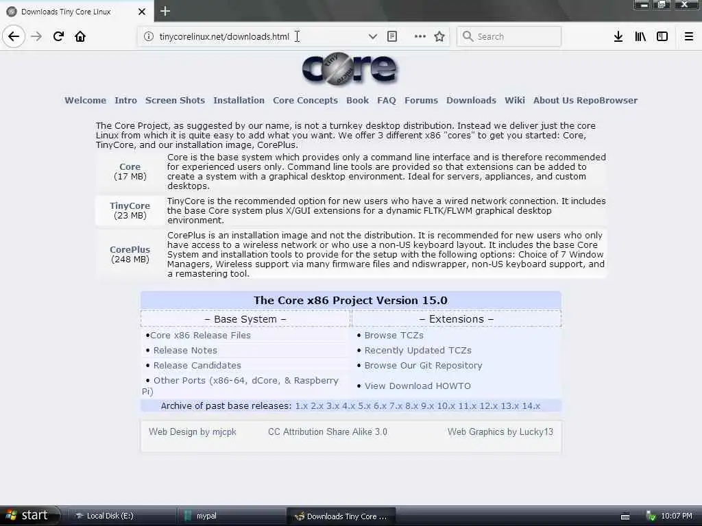Open the Intro page
This screenshot has width=702, height=526.
click(x=126, y=100)
